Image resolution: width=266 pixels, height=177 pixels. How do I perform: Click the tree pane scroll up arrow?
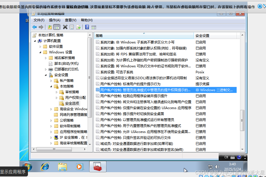coord(90,35)
